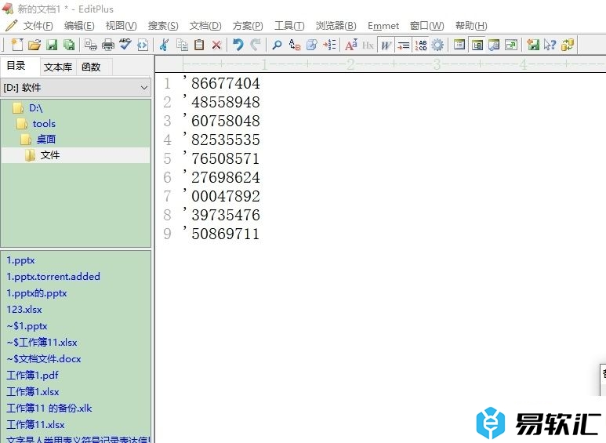Screen dimensions: 606x443
Task: Toggle auto indent
Action: coord(403,45)
